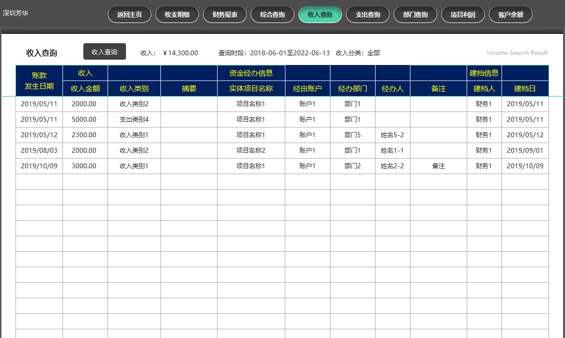The image size is (565, 338).
Task: Open the 财务报表 page
Action: click(x=225, y=15)
